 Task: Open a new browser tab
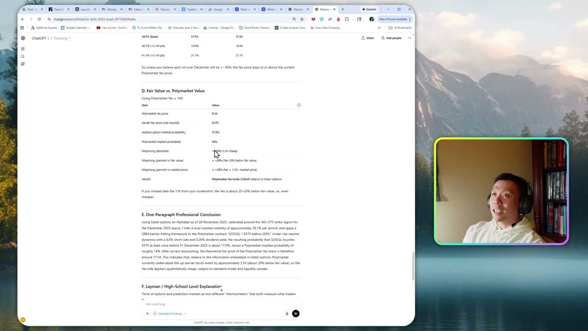tap(343, 9)
